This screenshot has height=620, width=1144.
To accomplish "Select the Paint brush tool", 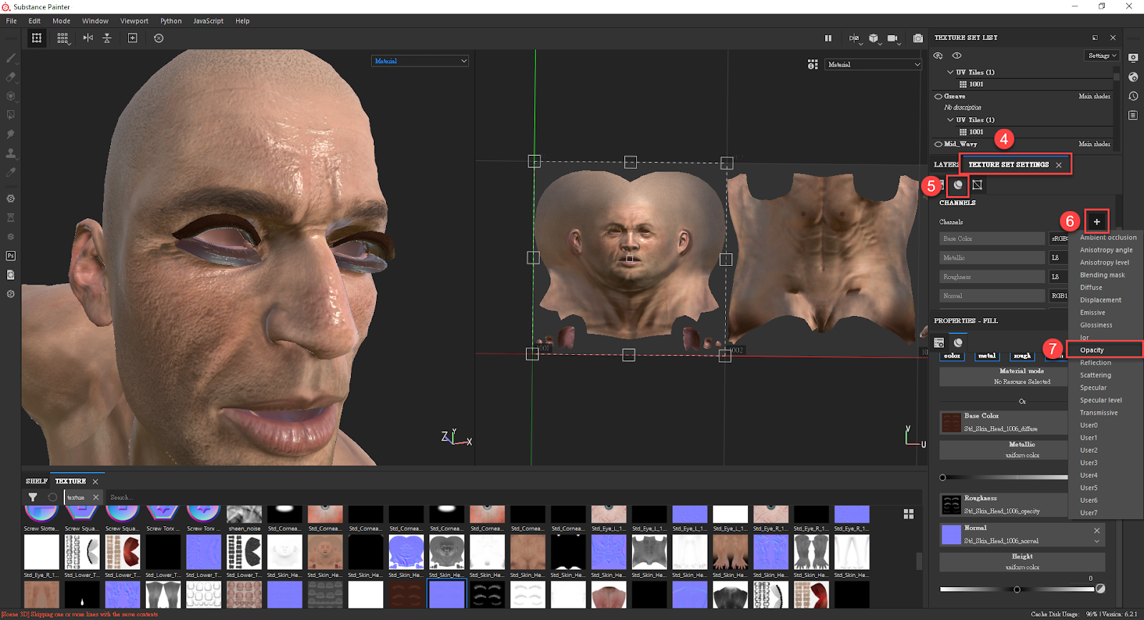I will click(x=11, y=58).
